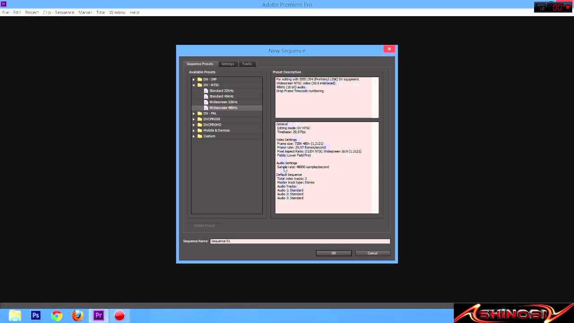The image size is (574, 323).
Task: Close the New Sequence dialog
Action: 389,49
